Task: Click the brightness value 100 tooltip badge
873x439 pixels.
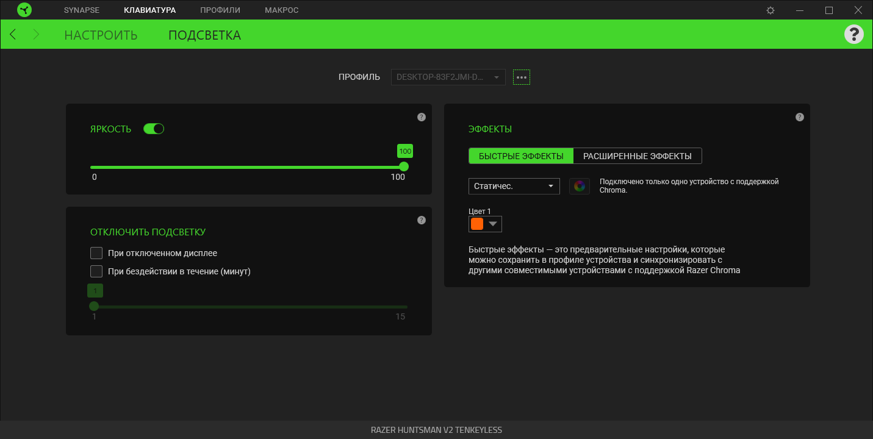Action: (405, 151)
